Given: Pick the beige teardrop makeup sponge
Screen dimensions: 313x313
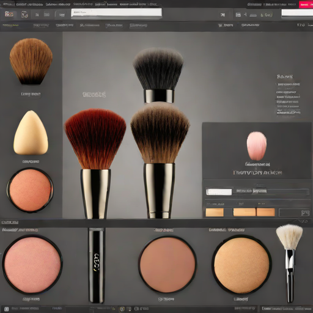Looking at the screenshot, I should point(31,133).
